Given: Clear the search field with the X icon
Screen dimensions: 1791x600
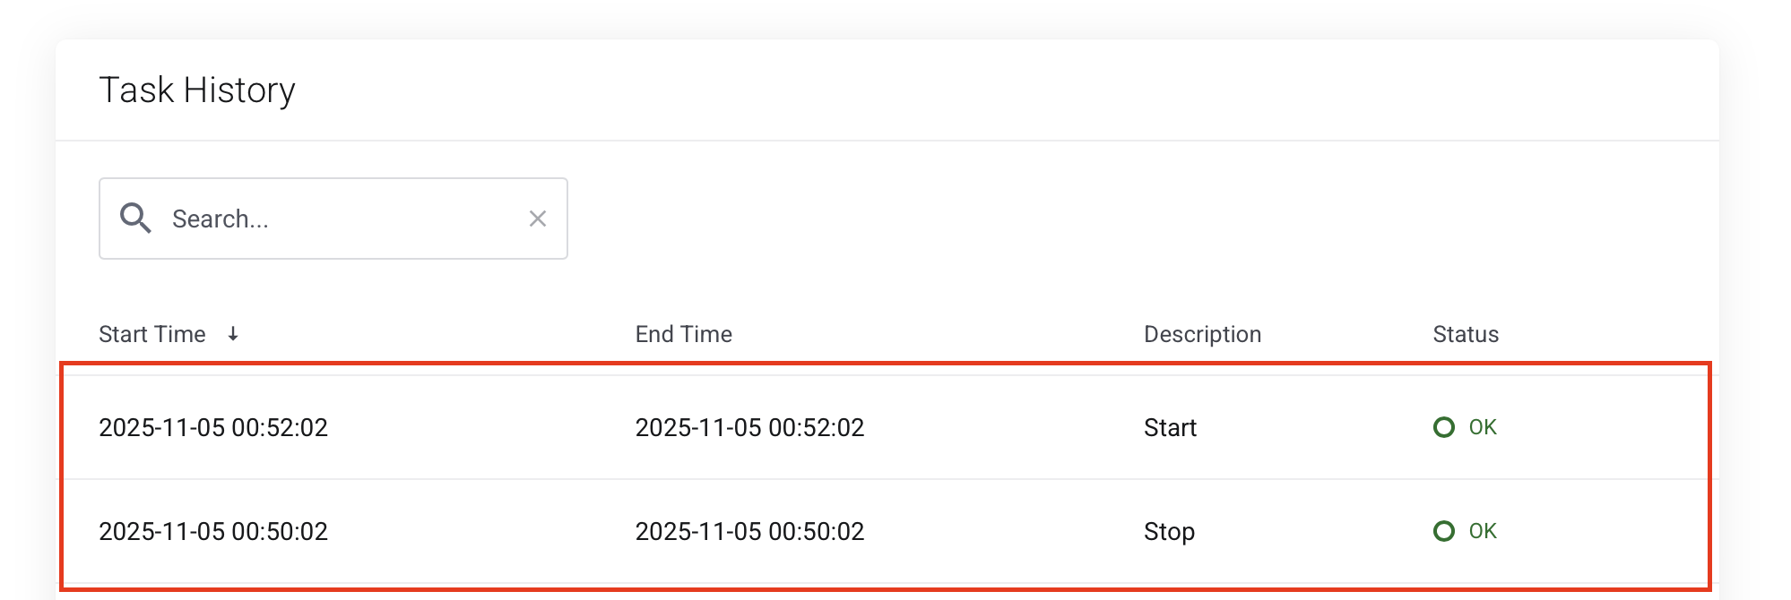Looking at the screenshot, I should [x=538, y=218].
